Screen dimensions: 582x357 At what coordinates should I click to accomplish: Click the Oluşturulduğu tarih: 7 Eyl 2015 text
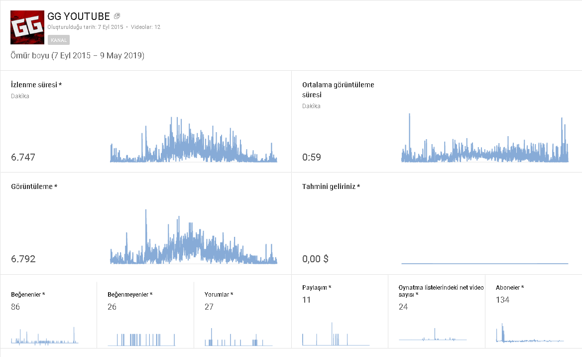tap(85, 27)
